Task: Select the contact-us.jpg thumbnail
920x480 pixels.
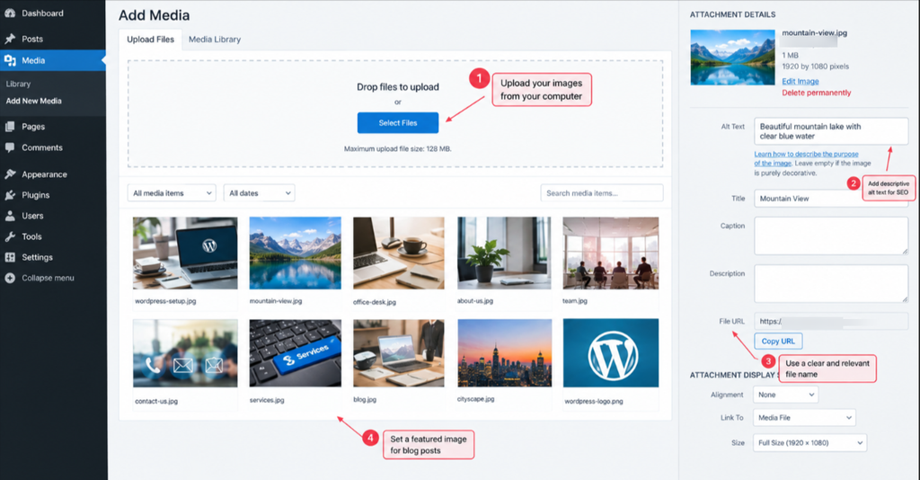Action: click(185, 353)
